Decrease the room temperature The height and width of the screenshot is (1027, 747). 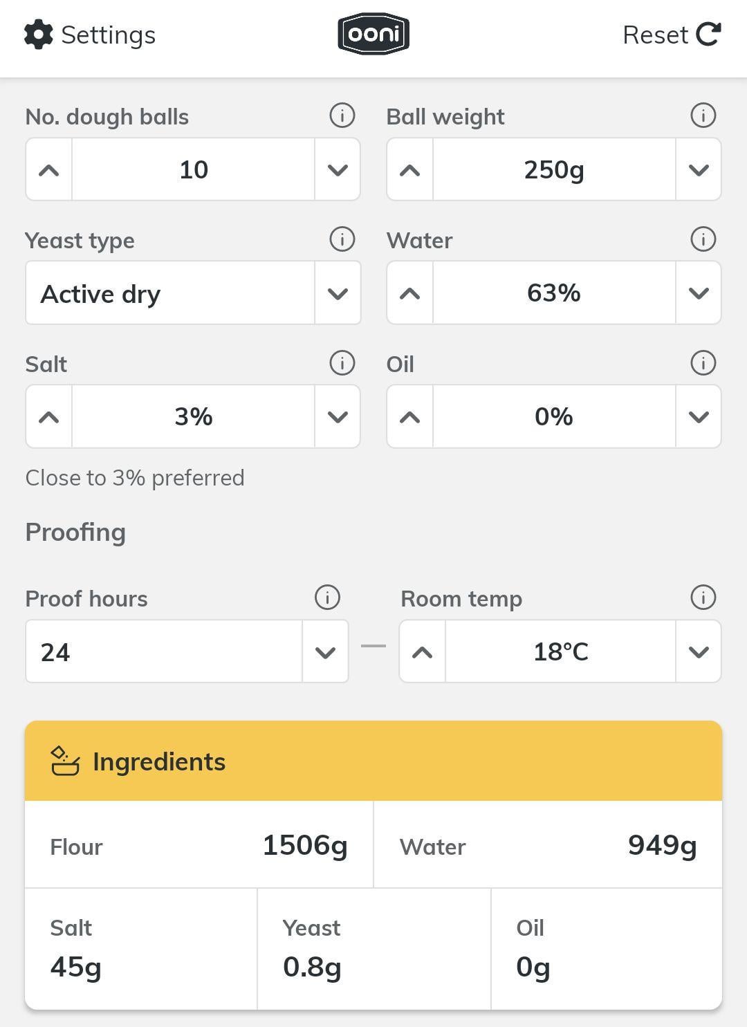(x=699, y=652)
